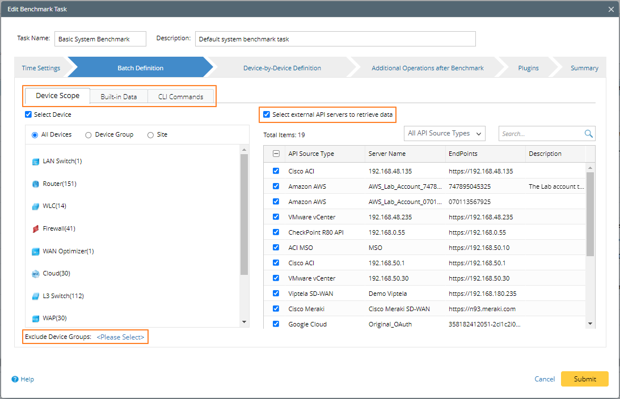Switch to the CLI Commands tab
The image size is (620, 399).
[x=180, y=96]
